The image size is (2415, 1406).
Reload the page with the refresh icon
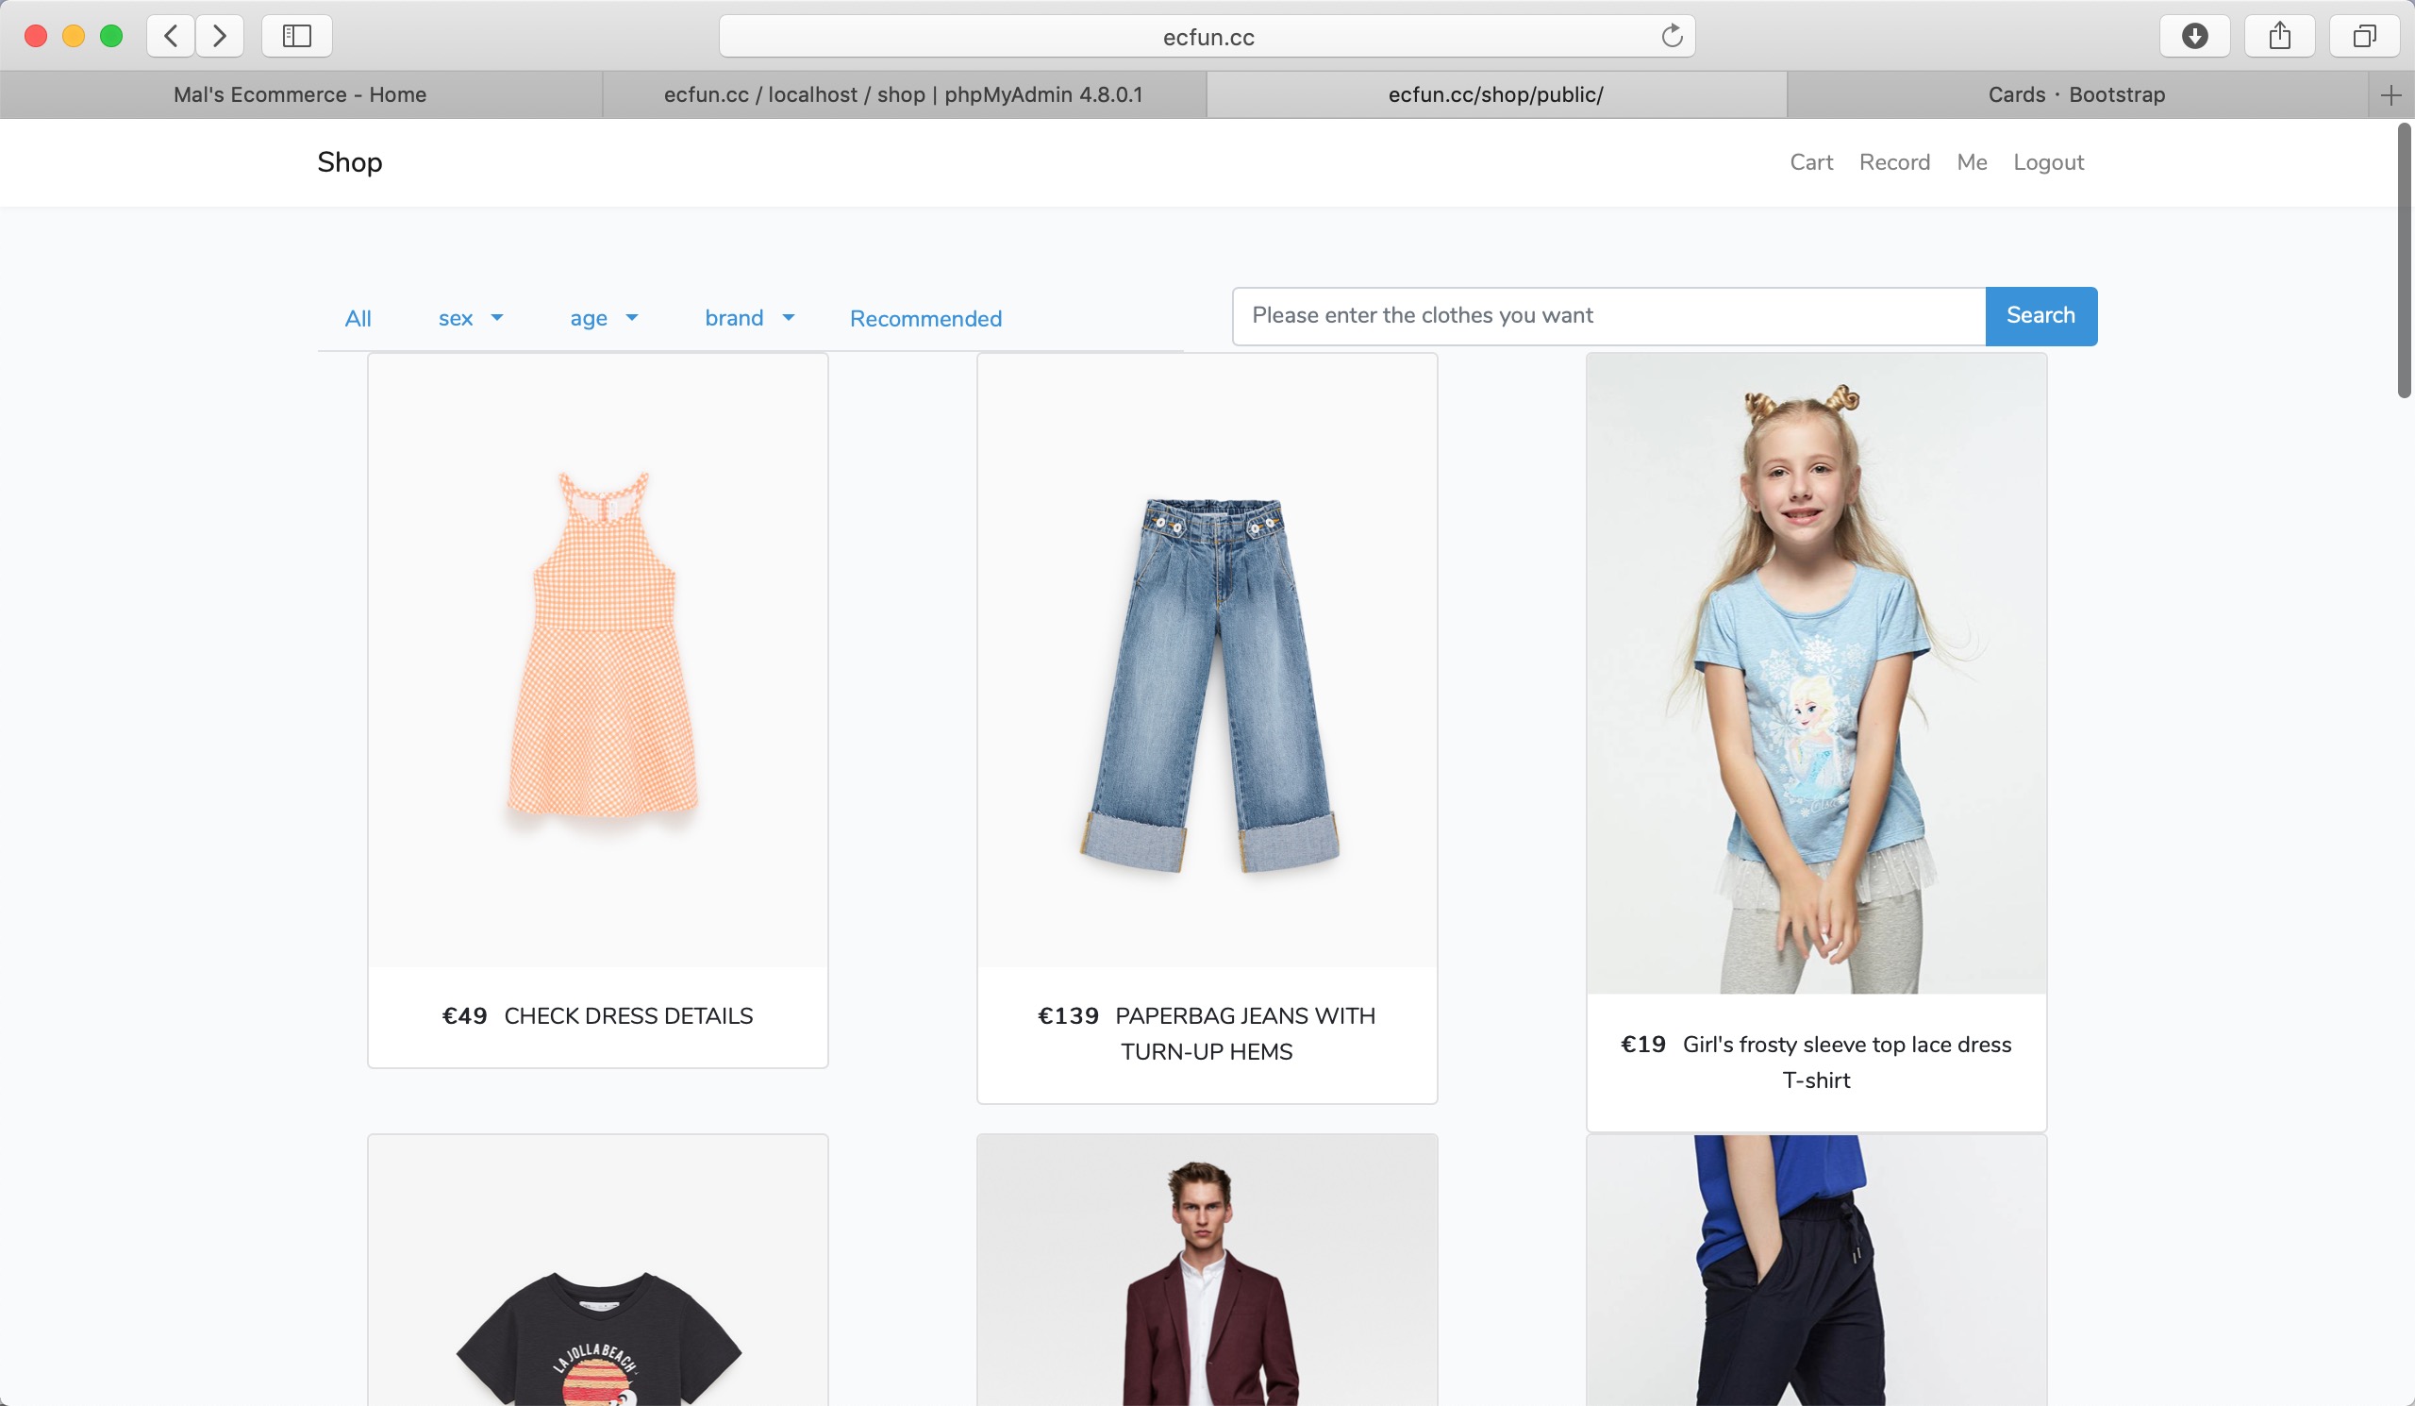pyautogui.click(x=1672, y=37)
